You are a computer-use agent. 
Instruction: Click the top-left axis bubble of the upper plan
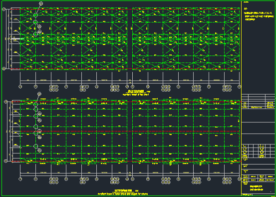click(3, 9)
